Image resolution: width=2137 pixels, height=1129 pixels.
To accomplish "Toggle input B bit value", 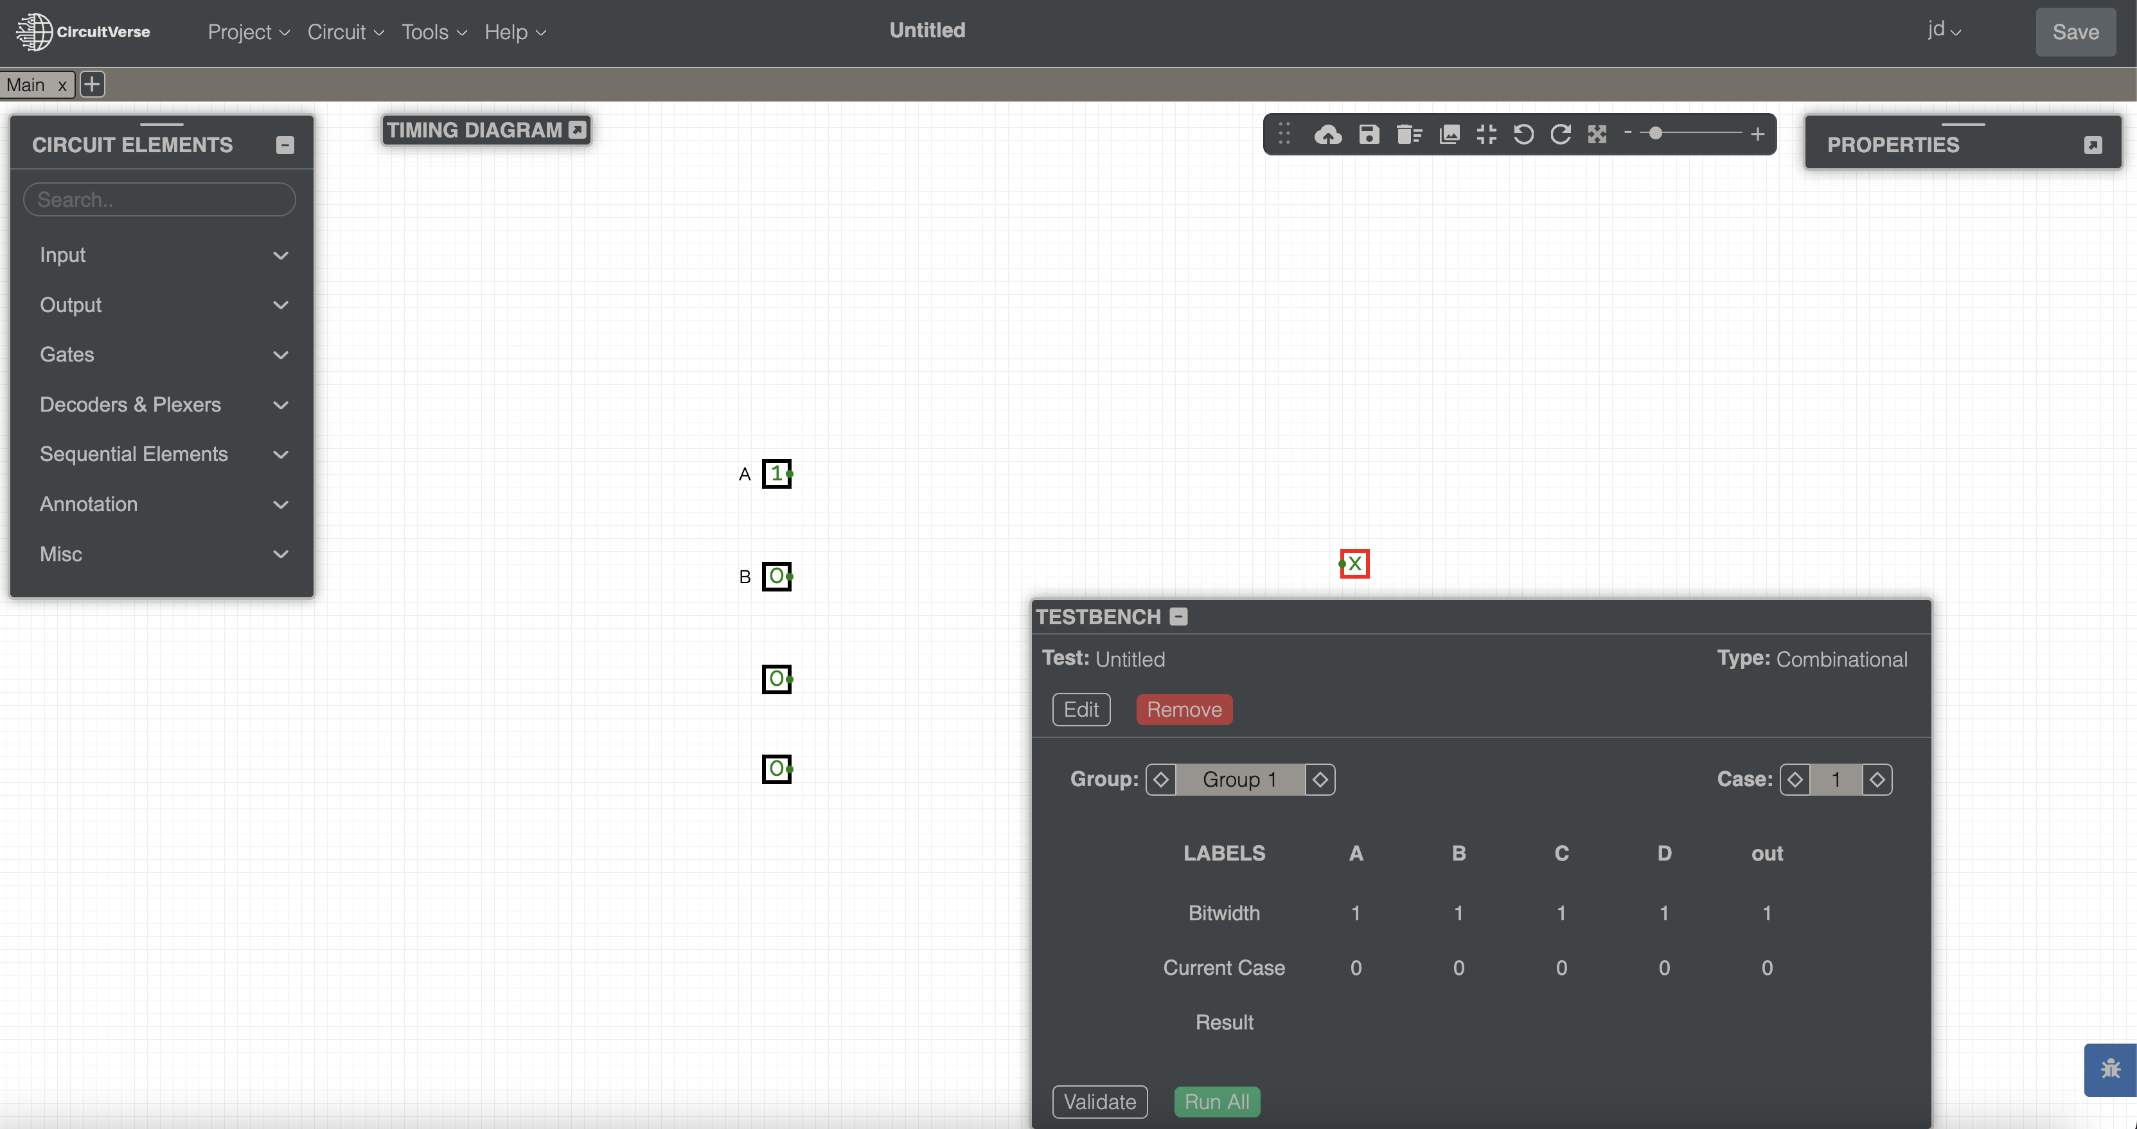I will (x=776, y=576).
